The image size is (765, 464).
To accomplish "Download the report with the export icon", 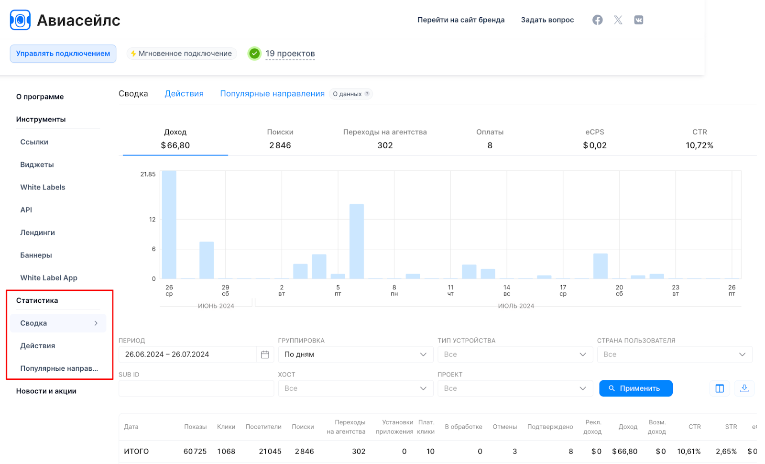I will click(744, 388).
